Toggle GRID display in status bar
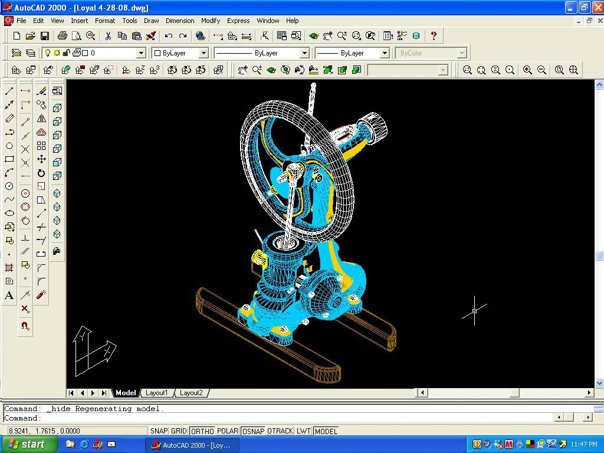 point(179,431)
